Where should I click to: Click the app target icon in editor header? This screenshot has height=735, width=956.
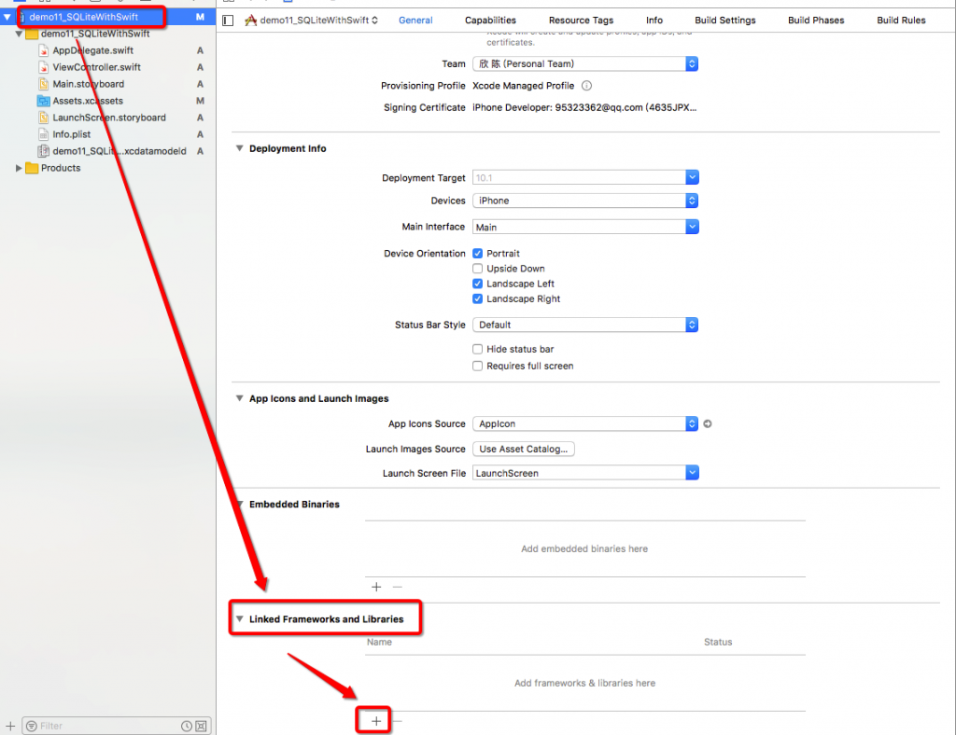coord(250,21)
